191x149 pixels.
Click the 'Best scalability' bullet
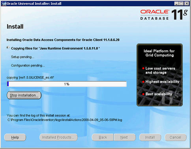[157, 94]
